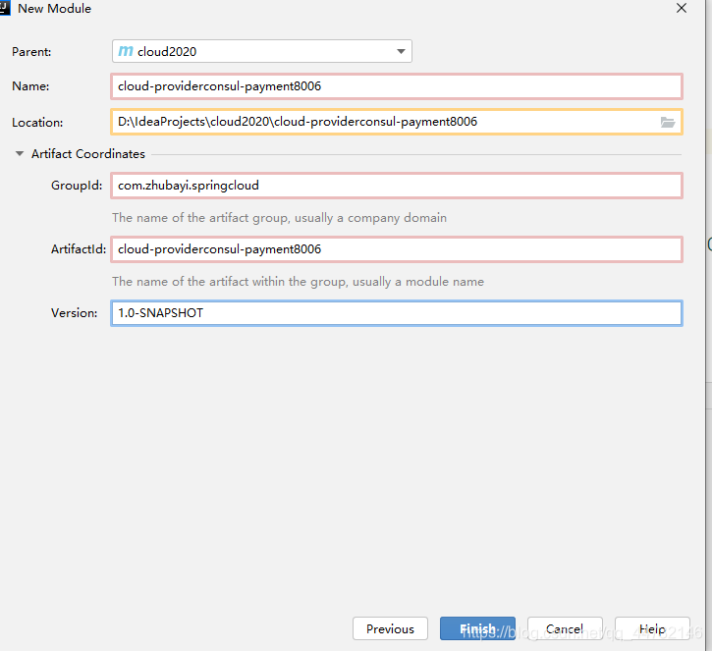
Task: Click the GroupId input field
Action: pyautogui.click(x=397, y=186)
